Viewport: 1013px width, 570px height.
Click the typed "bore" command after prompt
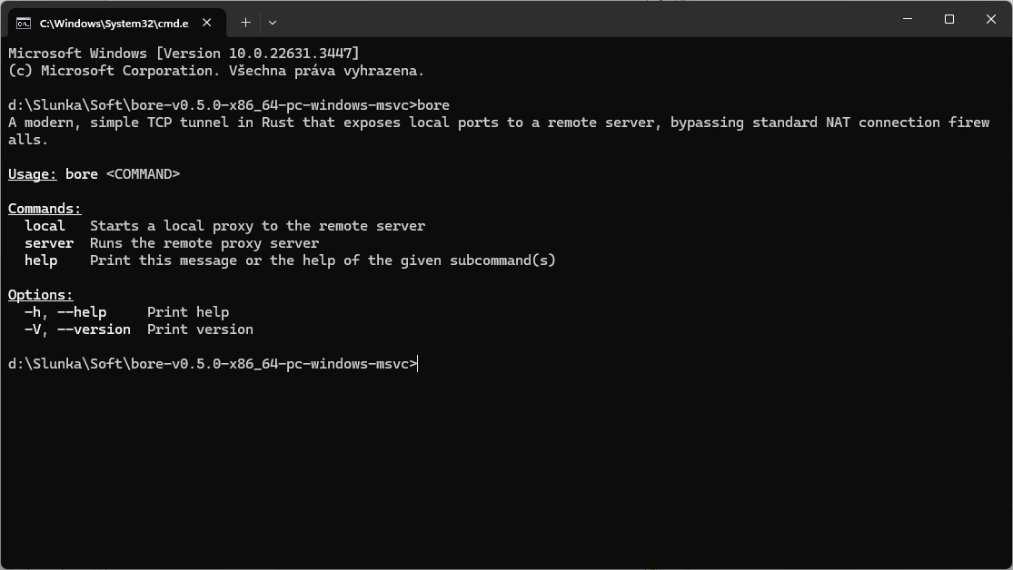pos(433,105)
